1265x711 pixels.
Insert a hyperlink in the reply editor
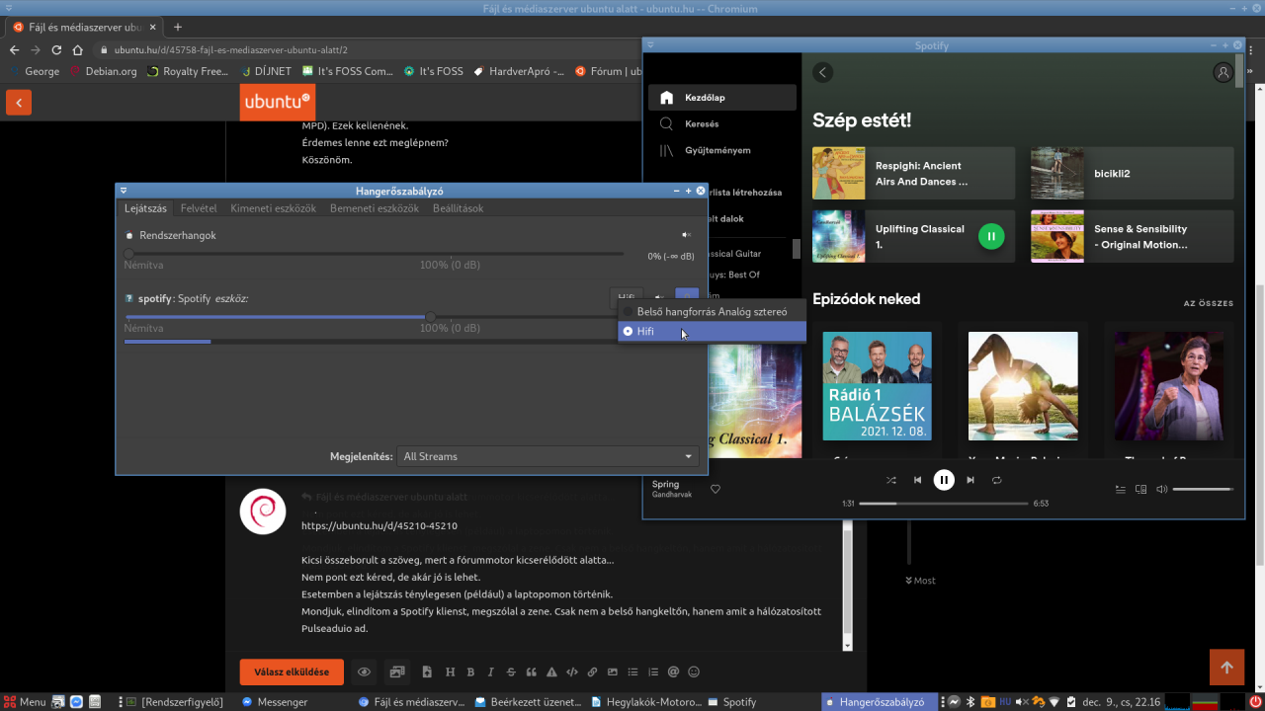(x=592, y=671)
